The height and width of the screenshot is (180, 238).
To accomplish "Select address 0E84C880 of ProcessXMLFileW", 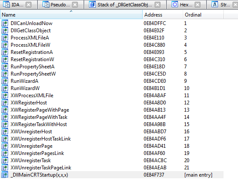I will [x=154, y=45].
